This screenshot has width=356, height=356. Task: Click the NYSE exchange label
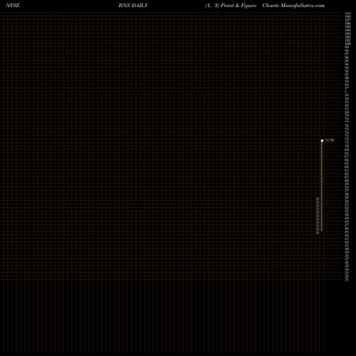pos(13,6)
